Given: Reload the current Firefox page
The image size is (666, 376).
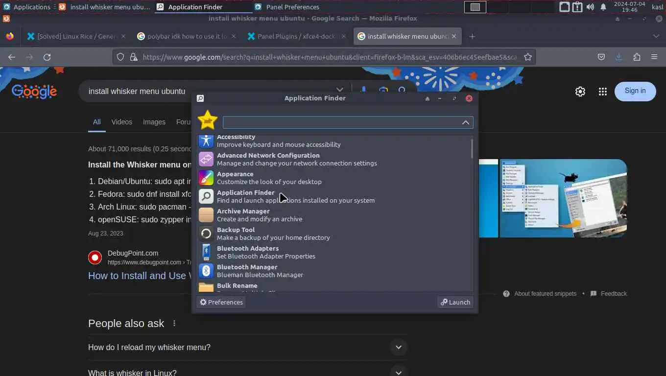Looking at the screenshot, I should click(47, 57).
